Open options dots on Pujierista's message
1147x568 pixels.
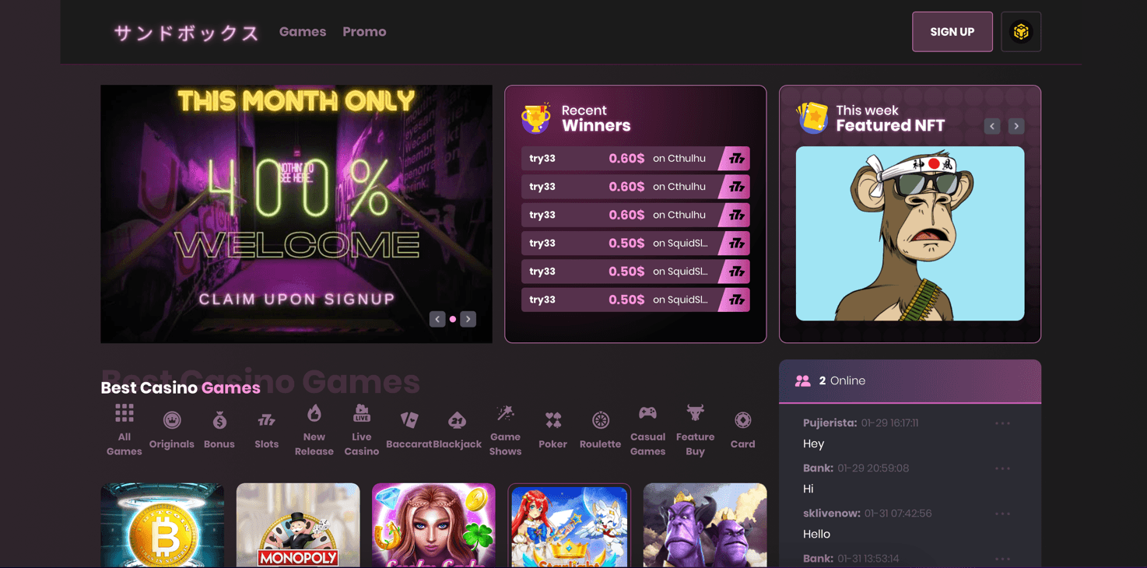pos(1002,423)
